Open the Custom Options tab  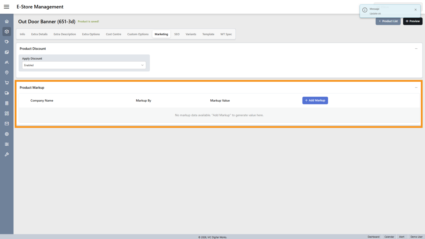(x=138, y=34)
